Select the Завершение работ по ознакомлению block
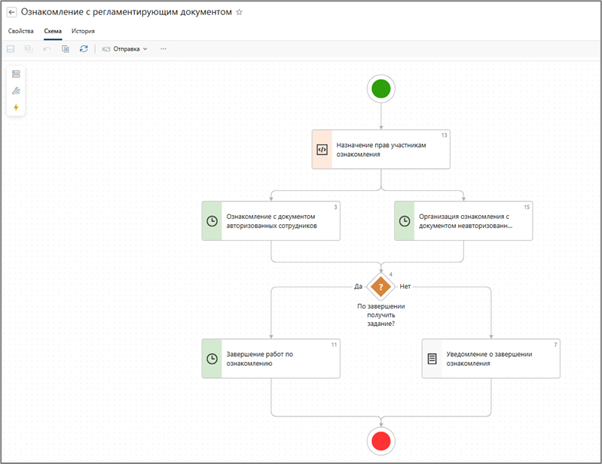Viewport: 602px width, 464px height. point(271,358)
